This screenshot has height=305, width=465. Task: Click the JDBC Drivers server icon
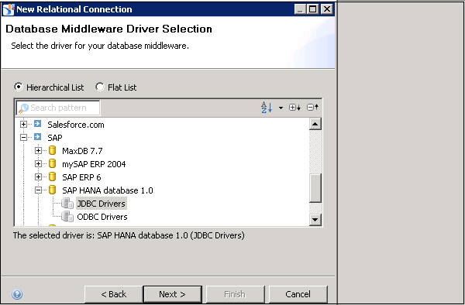(x=67, y=203)
